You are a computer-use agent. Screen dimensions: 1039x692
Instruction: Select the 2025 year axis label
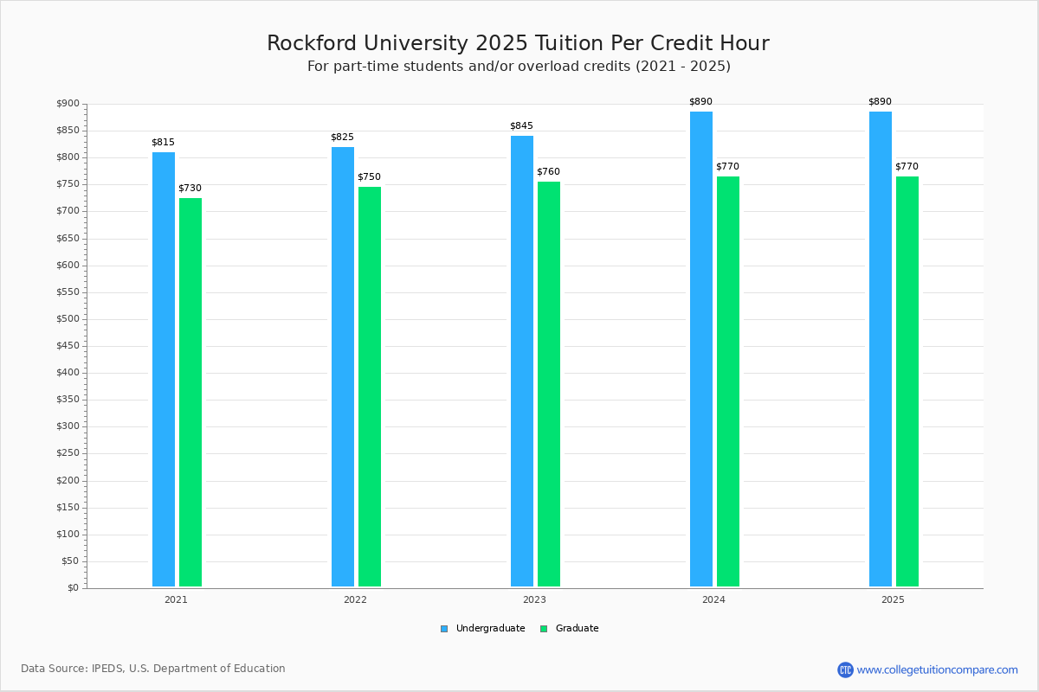892,599
